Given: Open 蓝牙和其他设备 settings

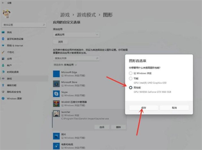Looking at the screenshot, I should [x=15, y=39].
